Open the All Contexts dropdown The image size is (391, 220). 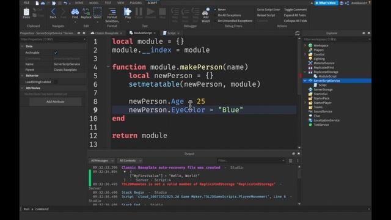[130, 161]
